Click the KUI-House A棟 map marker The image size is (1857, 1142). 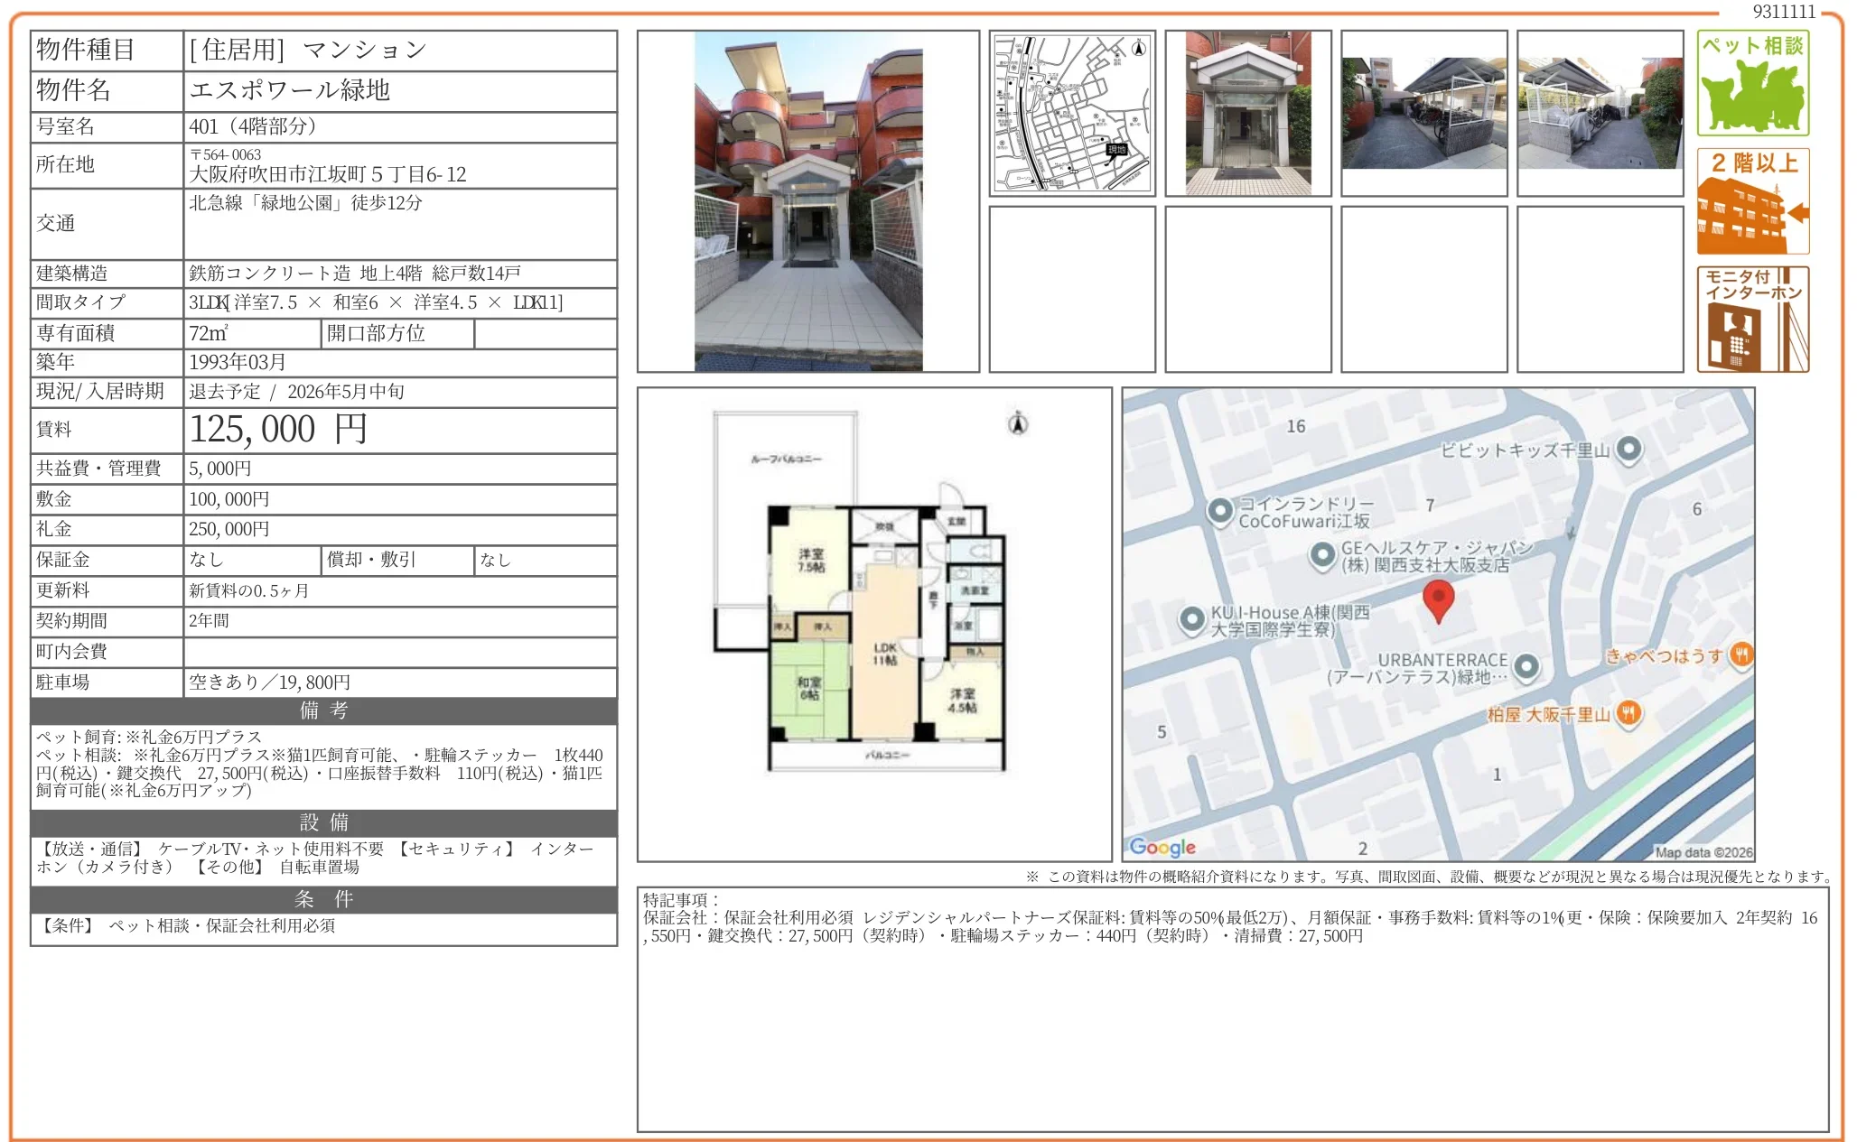coord(1192,619)
